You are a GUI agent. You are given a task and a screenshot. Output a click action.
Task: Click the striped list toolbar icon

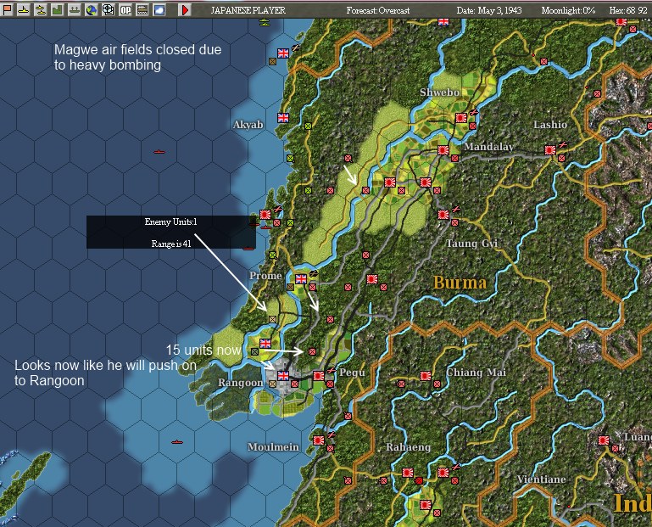142,9
